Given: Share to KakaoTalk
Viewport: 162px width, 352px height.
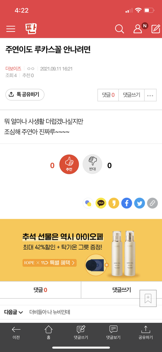Looking at the screenshot, I should pos(101,203).
